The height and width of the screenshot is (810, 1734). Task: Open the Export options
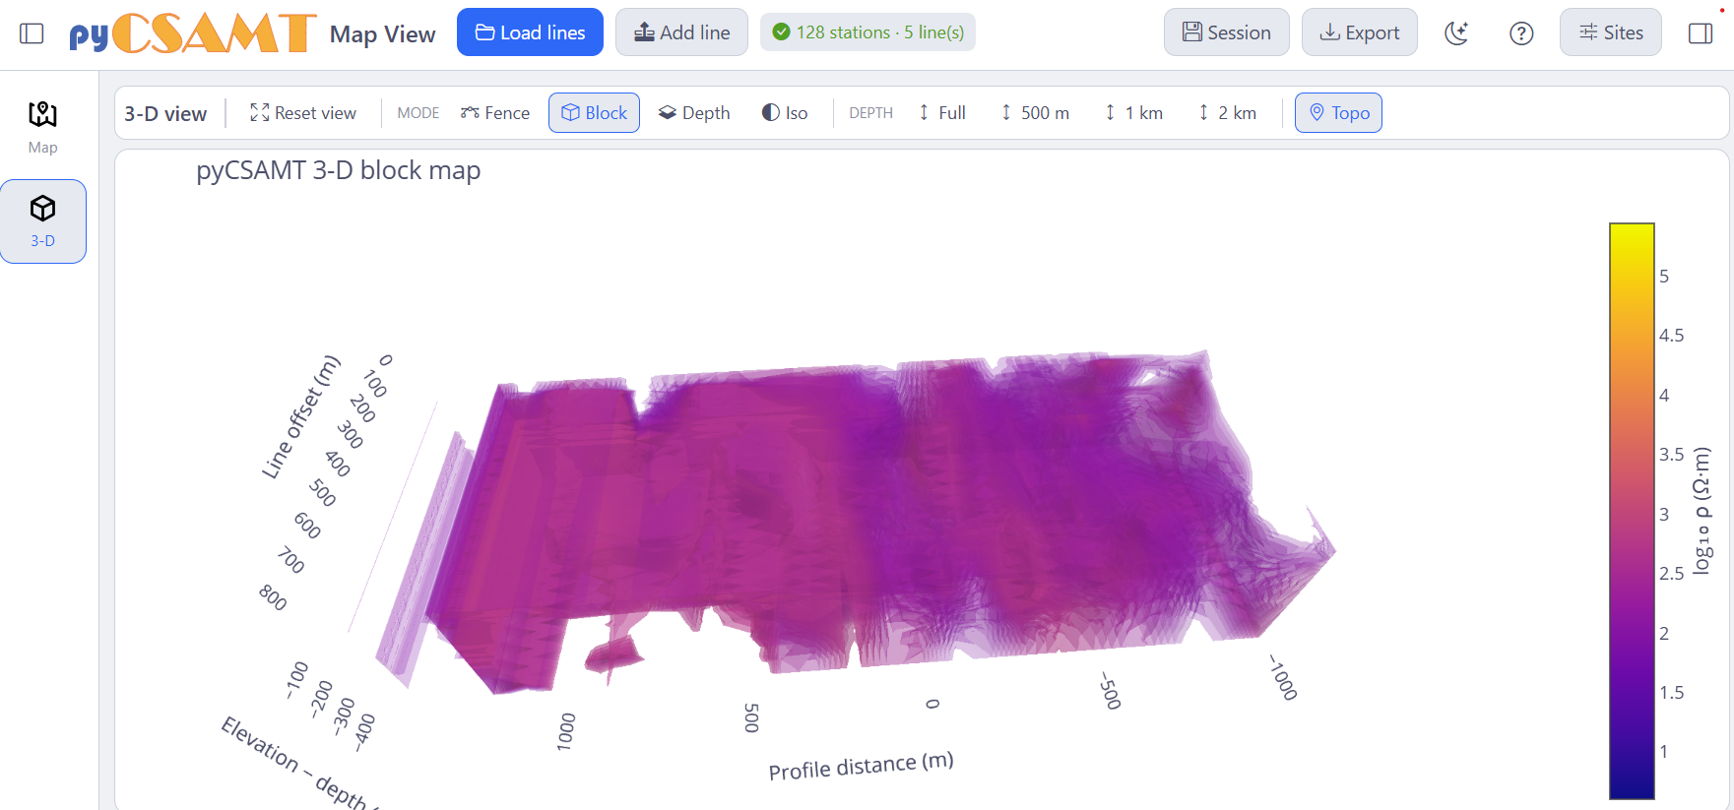click(1360, 32)
